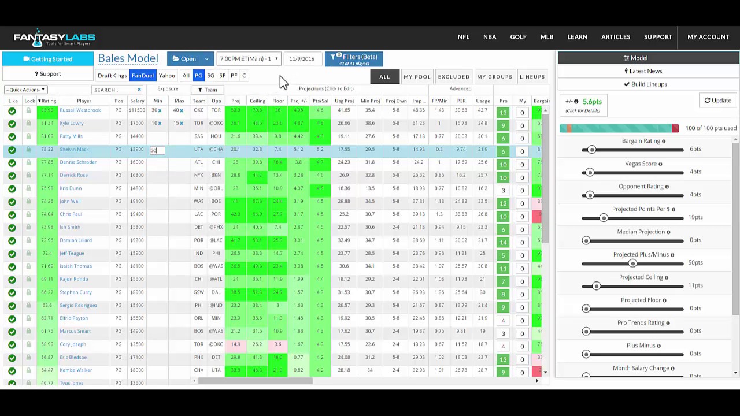This screenshot has height=416, width=740.
Task: Click the Projected Plus/Minus info icon
Action: [x=672, y=255]
